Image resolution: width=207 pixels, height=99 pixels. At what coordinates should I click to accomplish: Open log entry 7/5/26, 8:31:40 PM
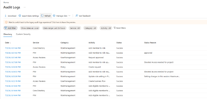(13, 58)
